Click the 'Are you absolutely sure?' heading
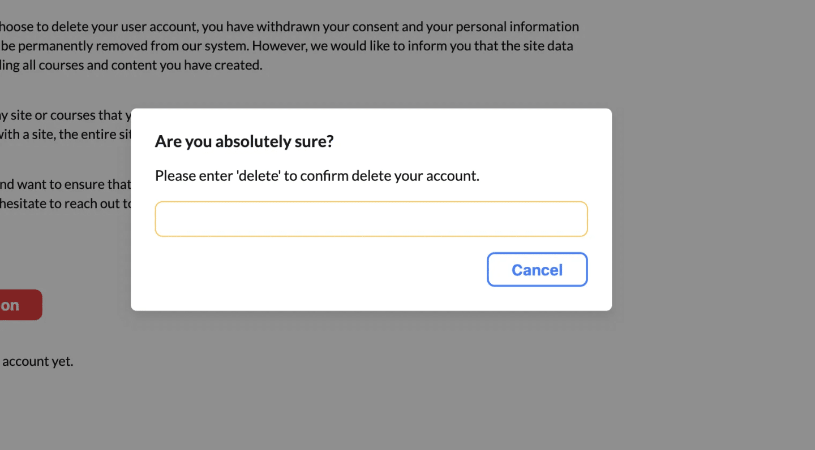The image size is (815, 450). pos(244,141)
